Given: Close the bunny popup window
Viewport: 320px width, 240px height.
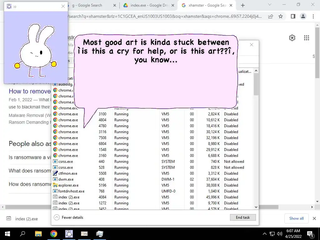Looking at the screenshot, I should point(63,6).
